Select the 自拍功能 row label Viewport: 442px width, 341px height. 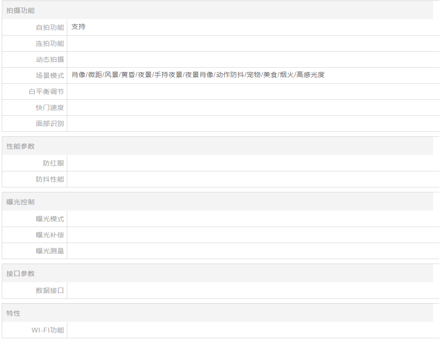tap(50, 28)
